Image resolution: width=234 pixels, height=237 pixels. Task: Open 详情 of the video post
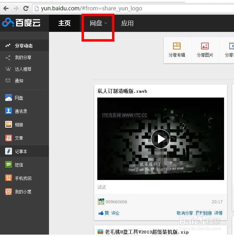218,213
